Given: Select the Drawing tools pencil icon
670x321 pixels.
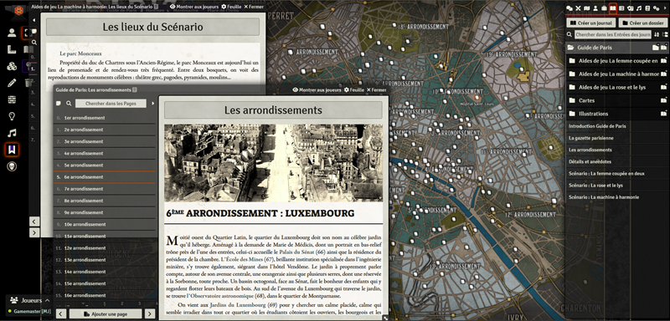Looking at the screenshot, I should tap(12, 83).
